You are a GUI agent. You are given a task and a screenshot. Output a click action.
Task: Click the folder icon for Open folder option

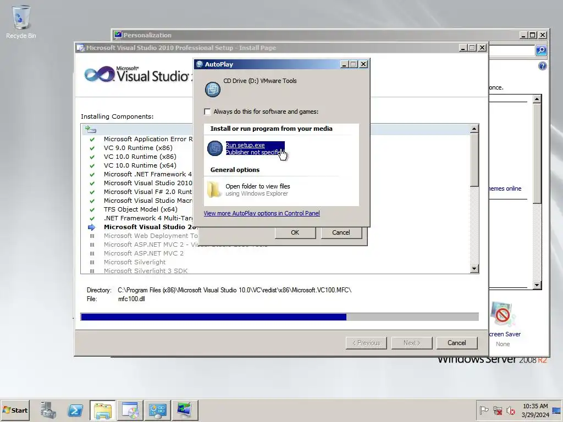click(214, 190)
